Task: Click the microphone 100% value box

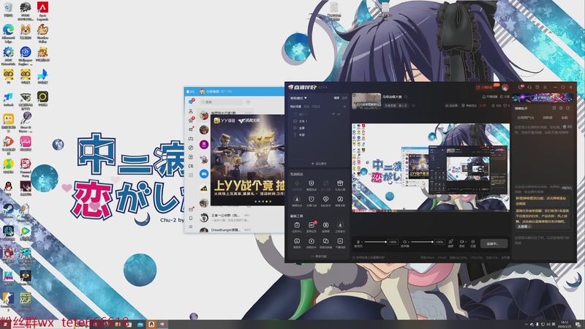Action: (393, 242)
